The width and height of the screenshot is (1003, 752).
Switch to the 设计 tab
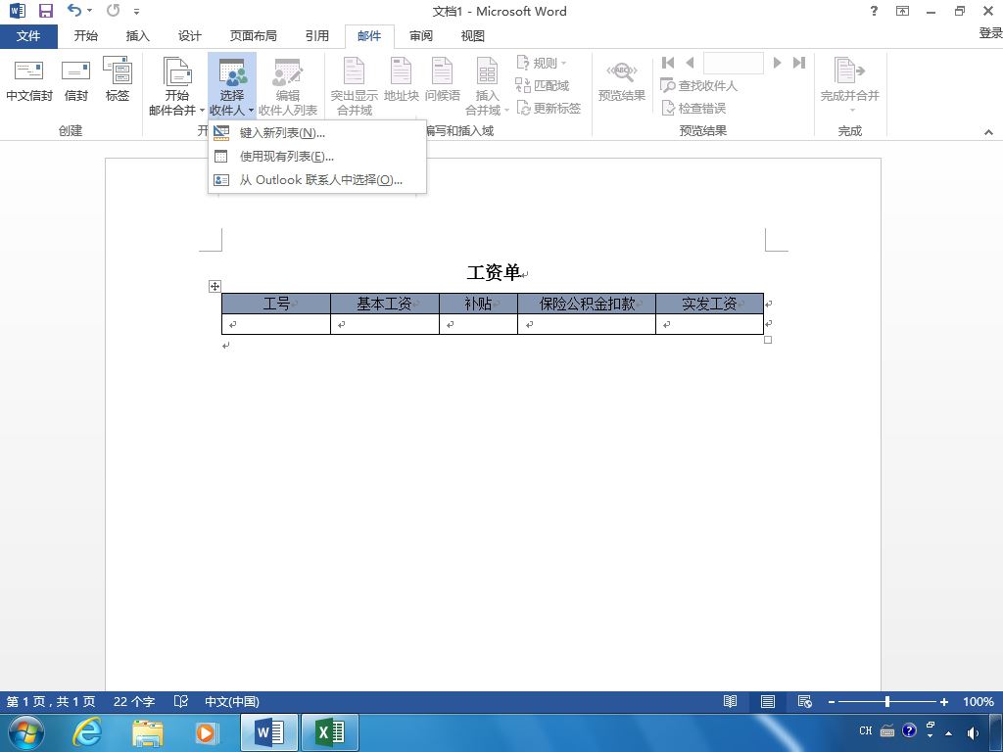click(x=189, y=36)
